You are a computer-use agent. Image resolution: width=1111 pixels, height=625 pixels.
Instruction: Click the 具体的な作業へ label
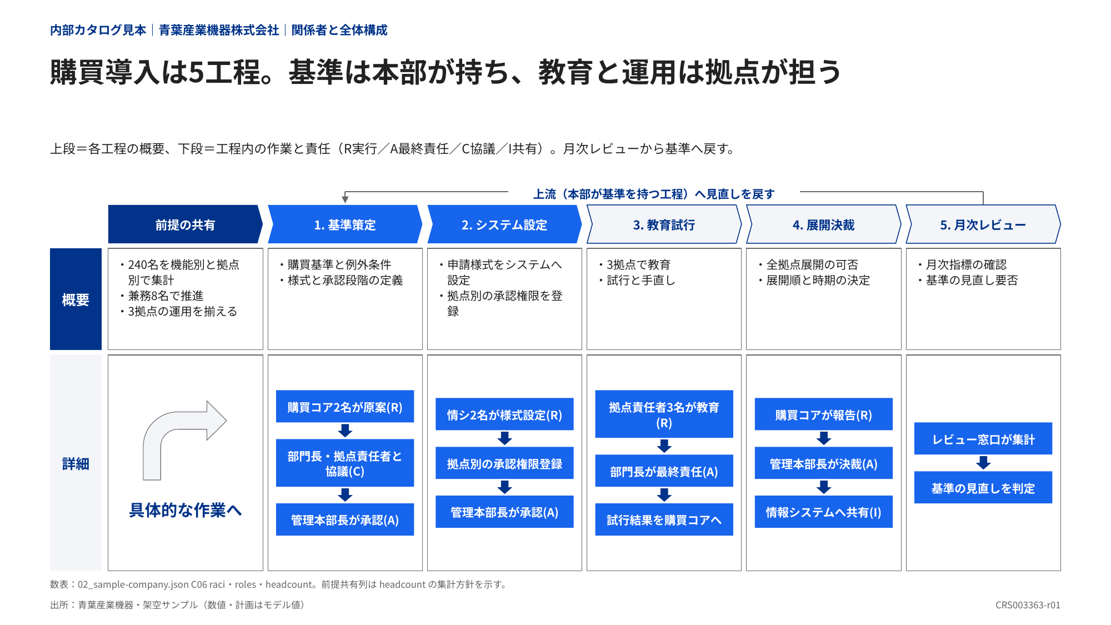click(x=185, y=510)
